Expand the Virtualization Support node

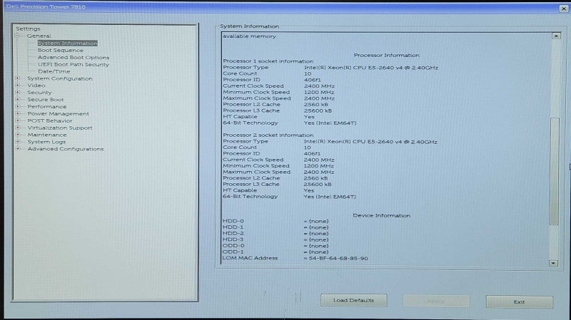(17, 128)
